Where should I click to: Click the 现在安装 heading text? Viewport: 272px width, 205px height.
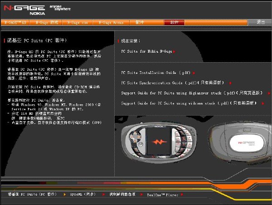pos(131,41)
